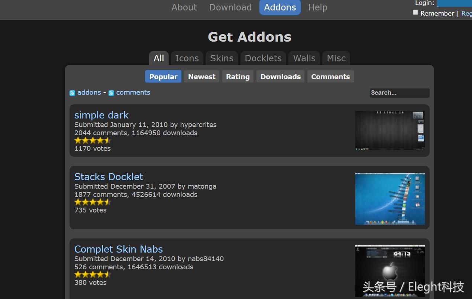Open the Complet Skin Nabs preview thumbnail
Screen dimensions: 472x299
[x=390, y=271]
